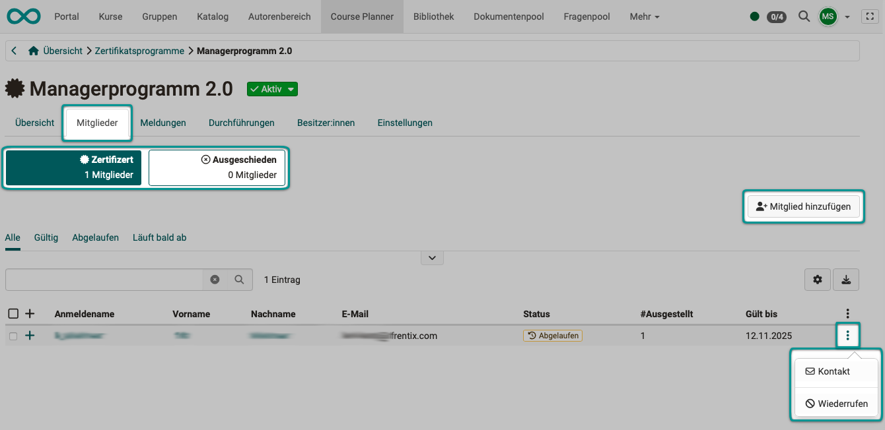This screenshot has width=885, height=430.
Task: Switch to the Einstellungen tab
Action: [x=405, y=123]
